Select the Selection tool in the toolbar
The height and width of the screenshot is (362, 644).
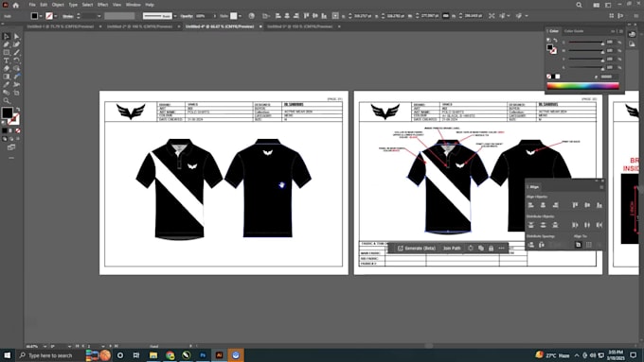tap(7, 37)
